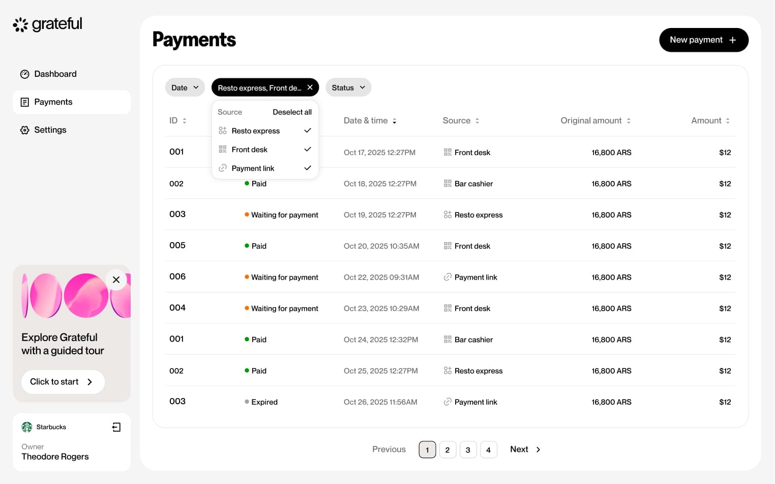This screenshot has width=775, height=484.
Task: Close the guided tour card
Action: 116,280
